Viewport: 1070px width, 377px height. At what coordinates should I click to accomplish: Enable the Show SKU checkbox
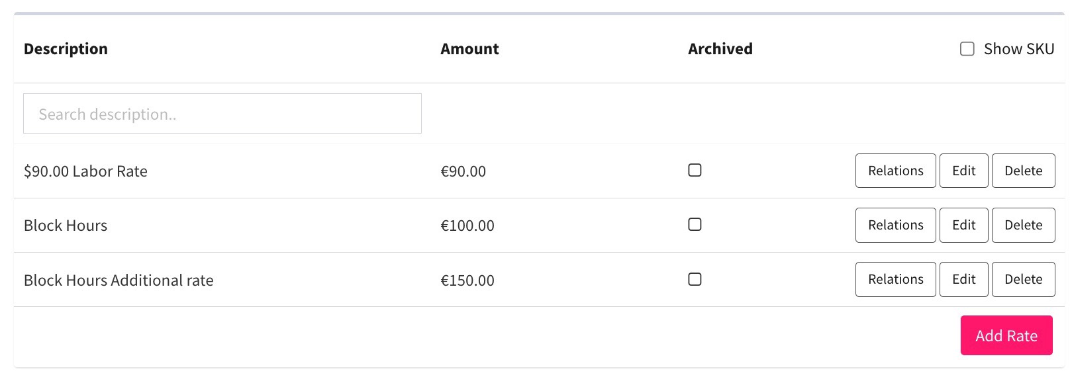coord(967,49)
